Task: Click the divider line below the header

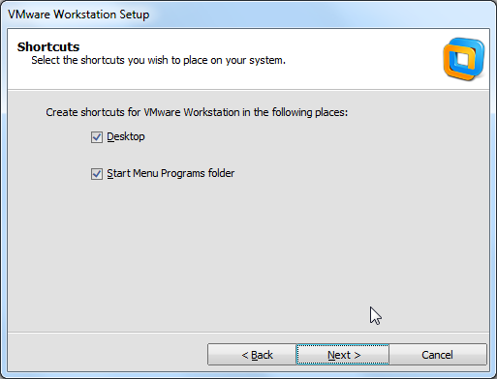Action: (248, 90)
